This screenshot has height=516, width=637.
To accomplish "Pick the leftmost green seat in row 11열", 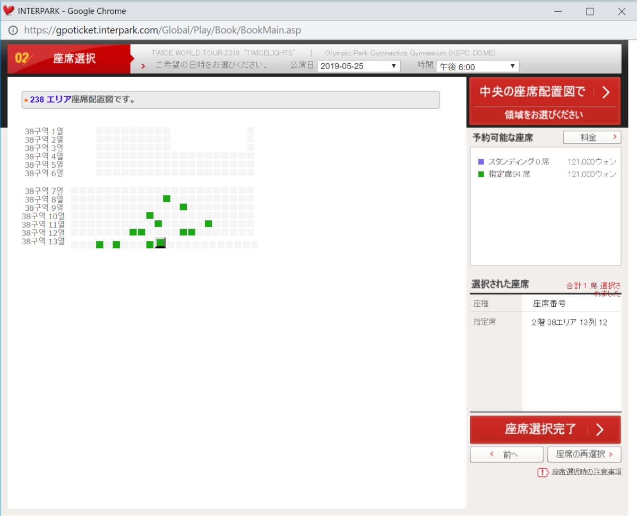I will (x=158, y=224).
